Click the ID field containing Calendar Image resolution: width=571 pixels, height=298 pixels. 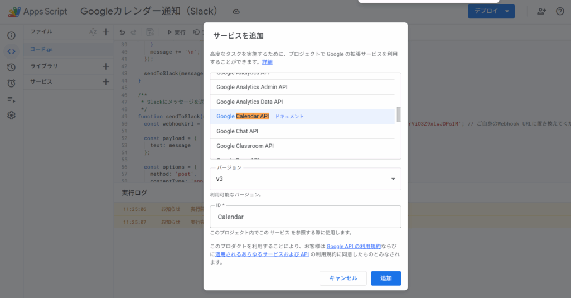point(306,217)
